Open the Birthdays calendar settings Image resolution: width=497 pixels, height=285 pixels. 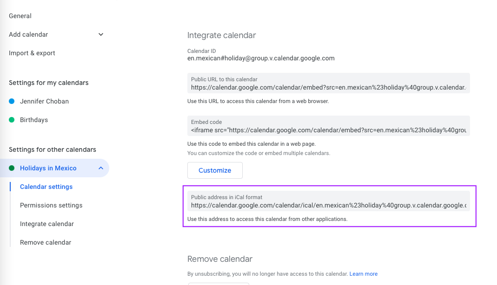34,120
